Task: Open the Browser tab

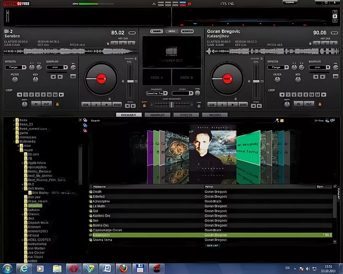Action: point(129,115)
